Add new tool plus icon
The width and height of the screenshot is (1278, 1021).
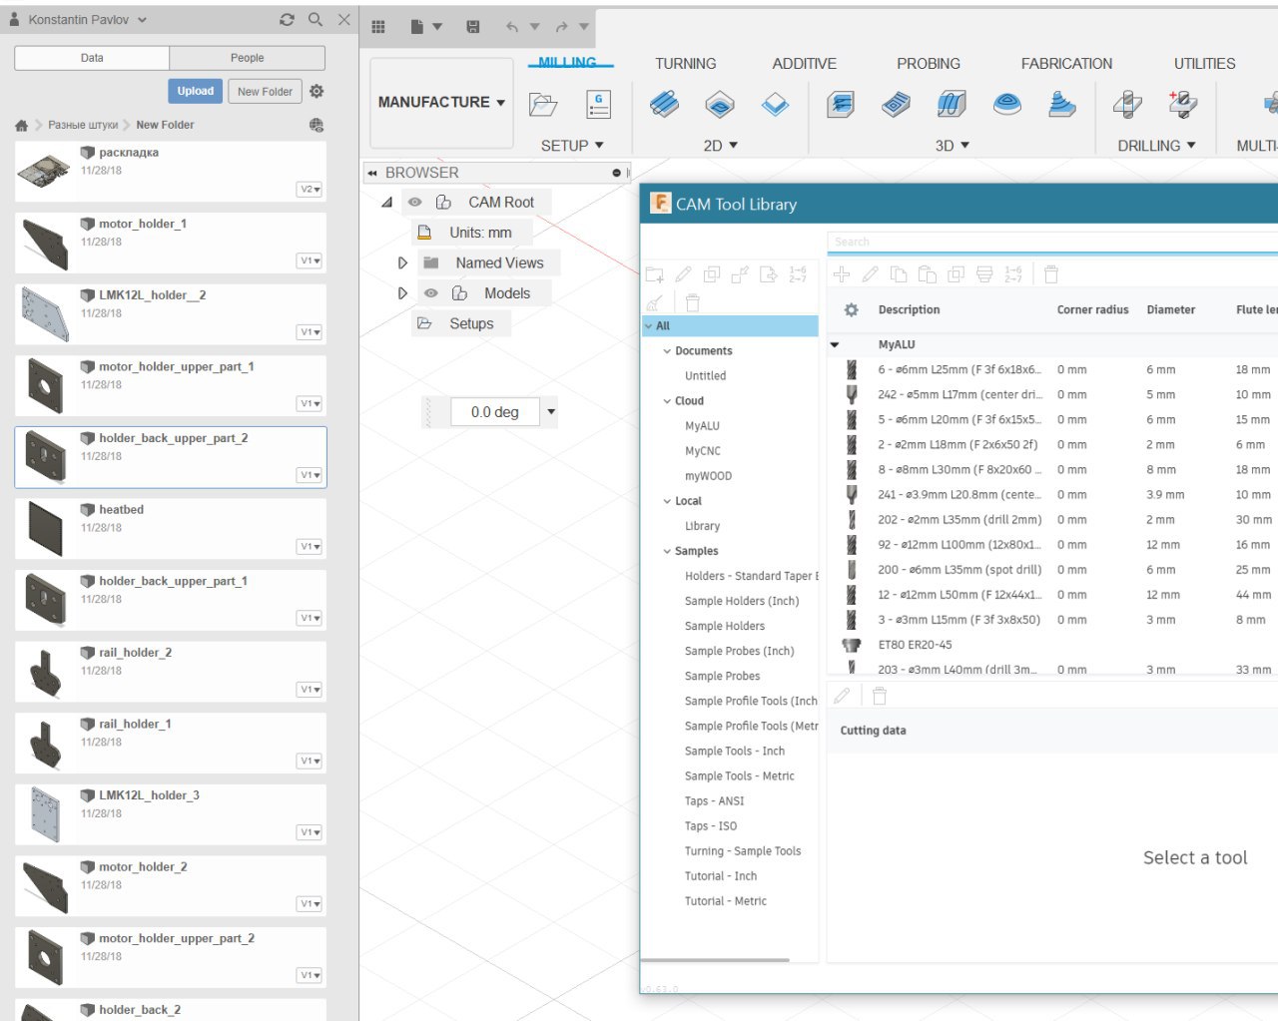842,274
